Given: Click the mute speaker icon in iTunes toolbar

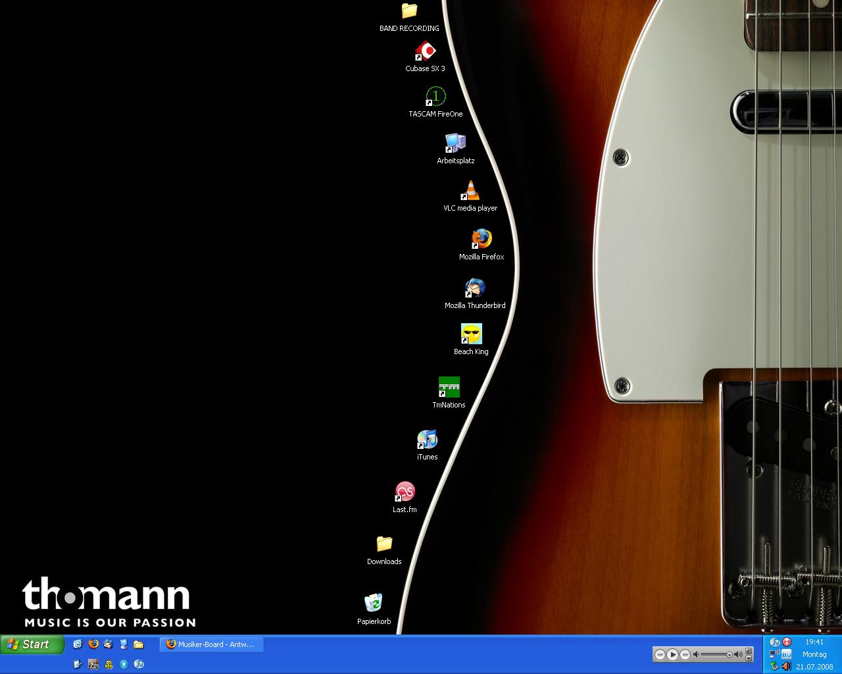Looking at the screenshot, I should (x=696, y=654).
